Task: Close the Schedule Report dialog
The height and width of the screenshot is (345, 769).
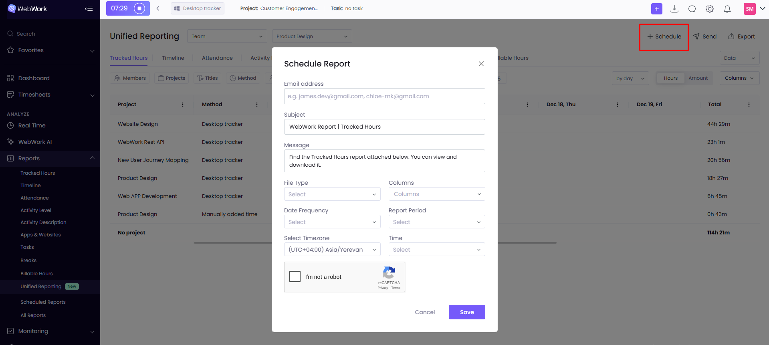Action: [481, 64]
